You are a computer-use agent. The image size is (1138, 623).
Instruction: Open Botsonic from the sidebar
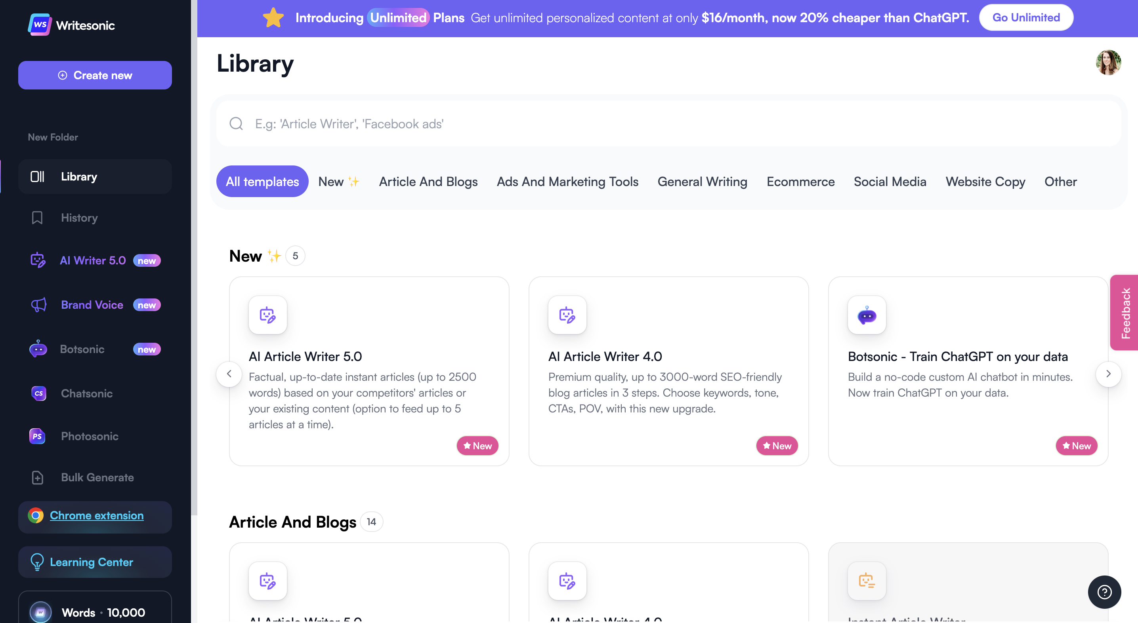tap(82, 349)
